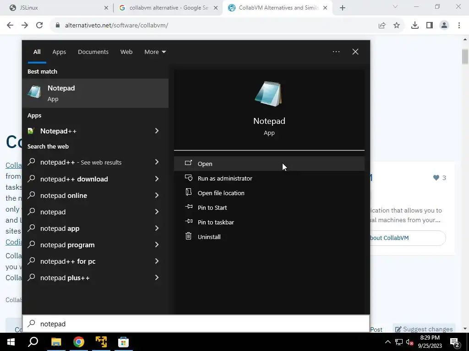This screenshot has width=469, height=351.
Task: Open Google Chrome from taskbar
Action: 79,342
